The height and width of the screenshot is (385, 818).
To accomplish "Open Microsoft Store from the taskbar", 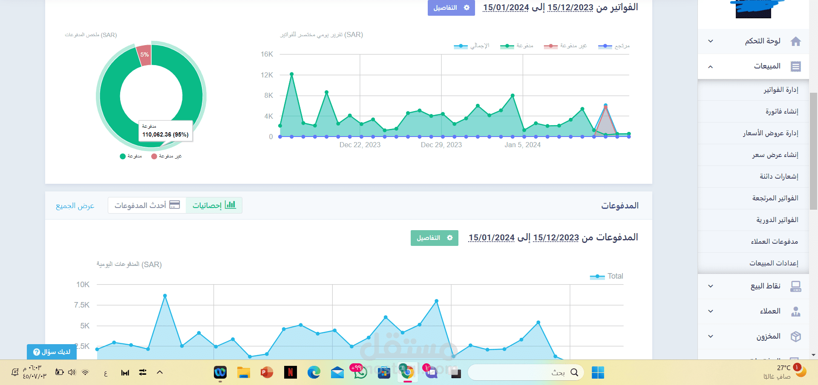I will [x=384, y=373].
